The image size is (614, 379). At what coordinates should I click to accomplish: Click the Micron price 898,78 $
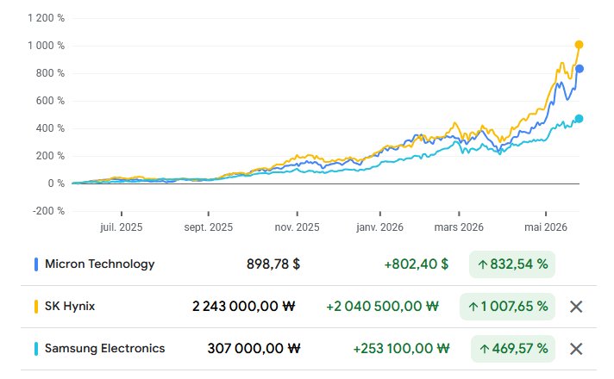[273, 264]
